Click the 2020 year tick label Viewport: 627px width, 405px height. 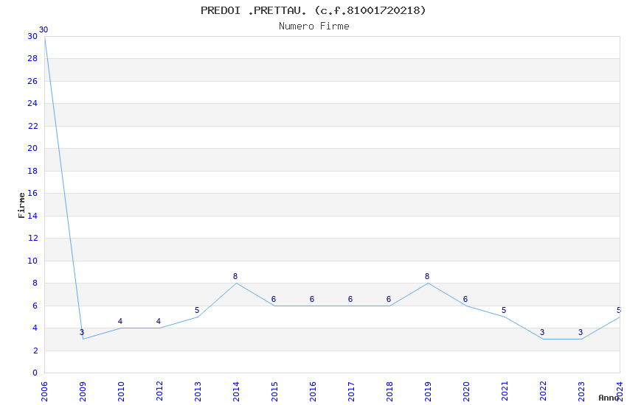tap(467, 392)
